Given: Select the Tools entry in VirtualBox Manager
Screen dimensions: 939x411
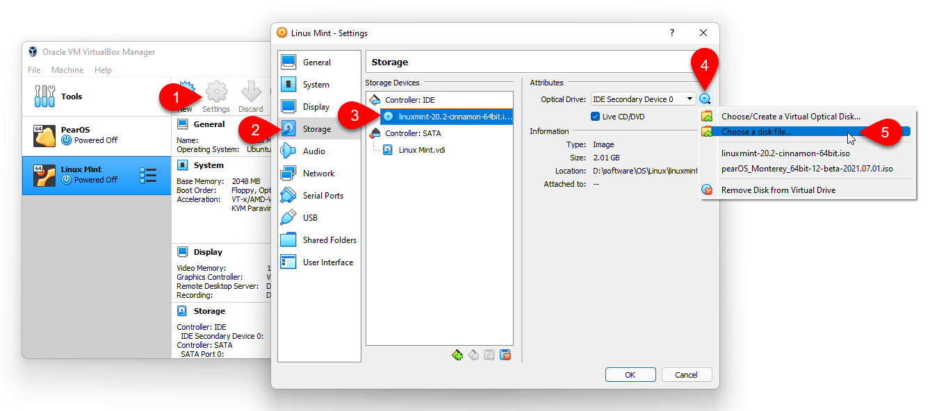Looking at the screenshot, I should coord(97,97).
